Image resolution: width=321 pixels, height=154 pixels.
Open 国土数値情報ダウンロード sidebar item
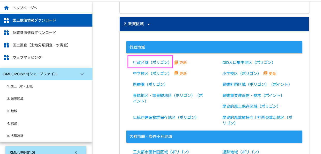[x=46, y=20]
